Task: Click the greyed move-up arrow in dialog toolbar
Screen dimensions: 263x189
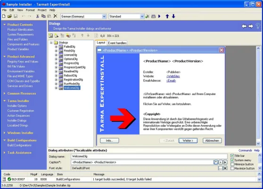Action: (82, 35)
